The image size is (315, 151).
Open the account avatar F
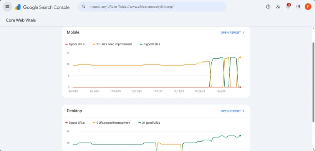[x=308, y=7]
